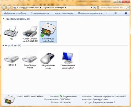
Task: Click the search field for devices
Action: [114, 7]
